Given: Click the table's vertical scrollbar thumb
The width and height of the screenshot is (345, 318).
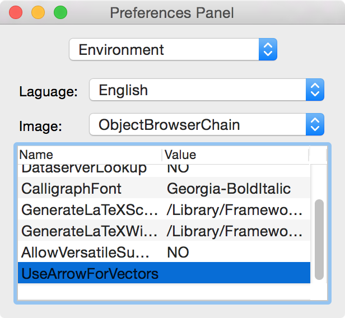Looking at the screenshot, I should click(x=319, y=240).
